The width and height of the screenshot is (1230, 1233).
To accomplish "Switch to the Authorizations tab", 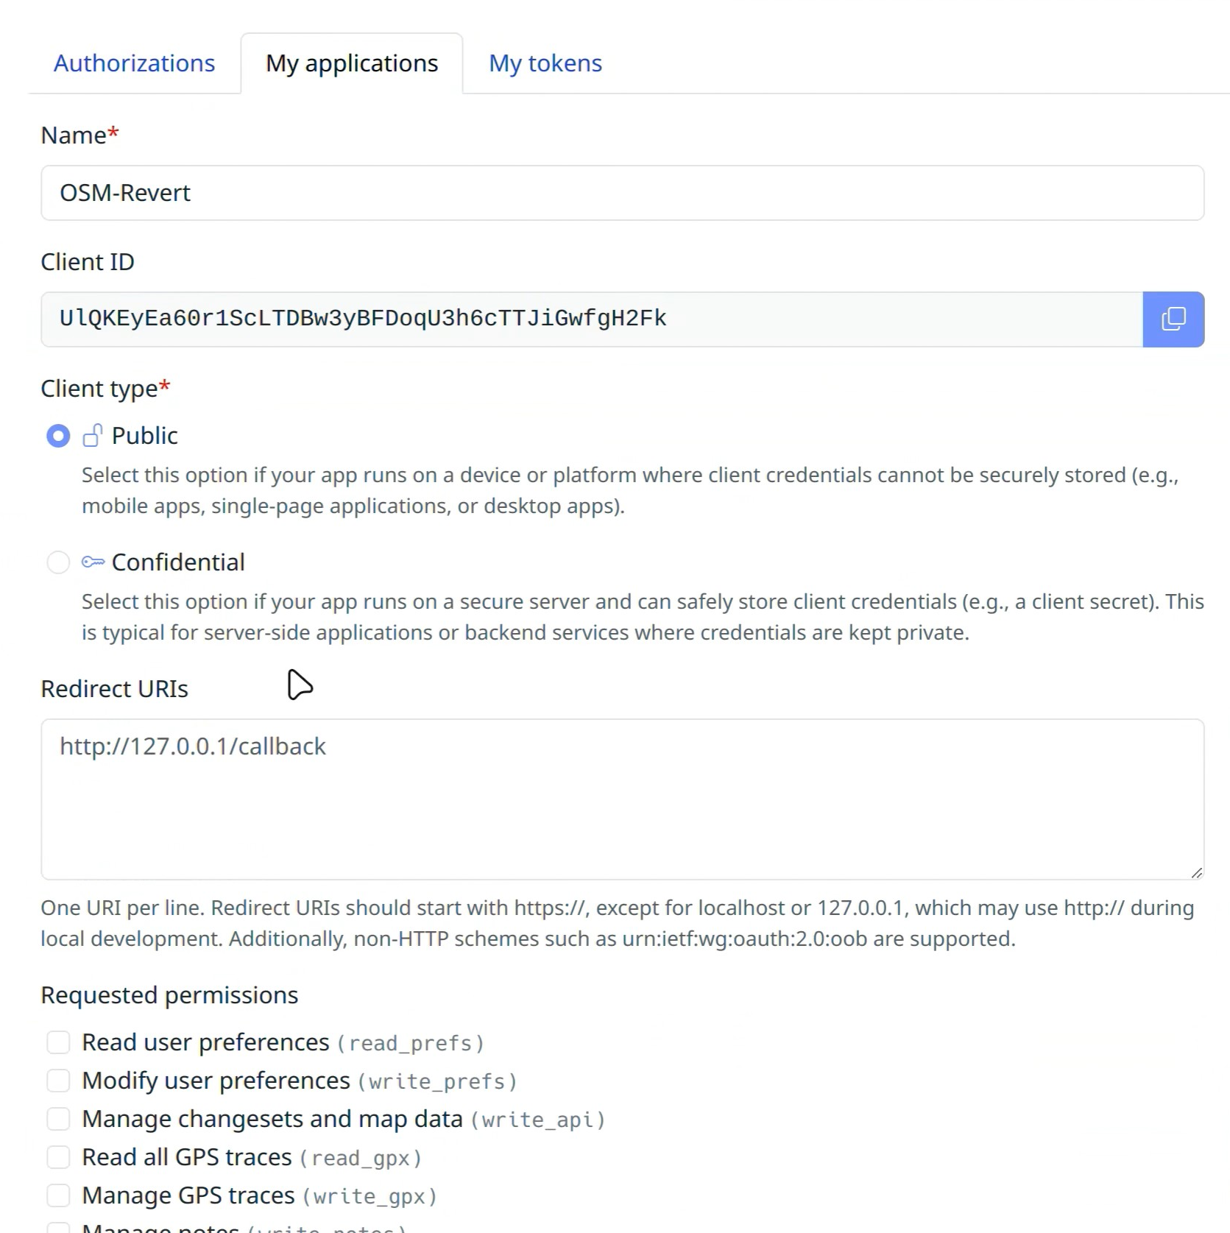I will point(134,63).
